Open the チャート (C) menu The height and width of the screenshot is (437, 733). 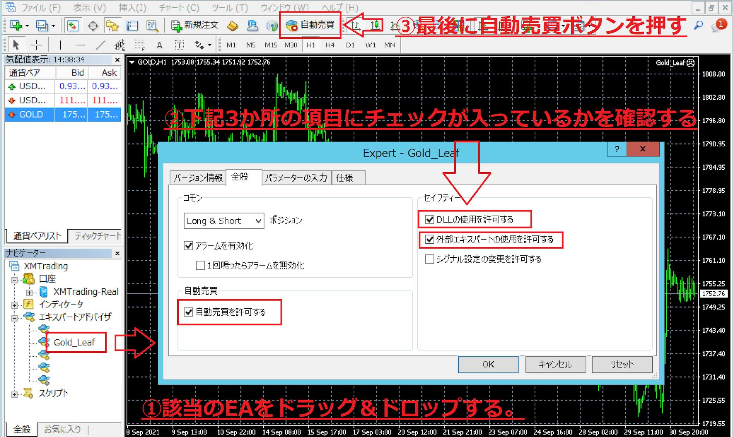click(x=179, y=7)
